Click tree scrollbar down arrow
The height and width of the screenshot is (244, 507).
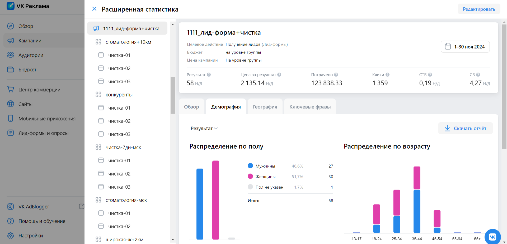(x=173, y=240)
